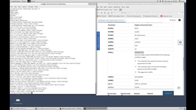Open IBM Knowledge Center bookmark

[116, 16]
